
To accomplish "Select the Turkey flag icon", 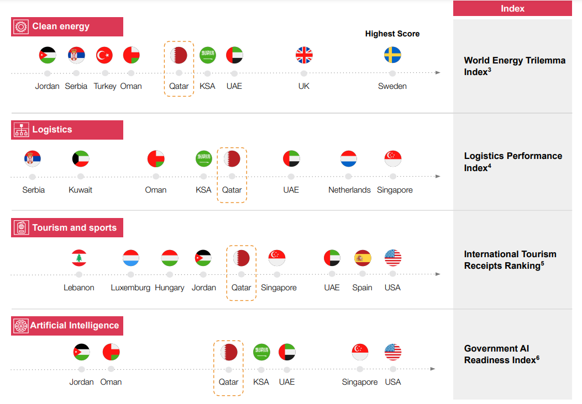I will (x=104, y=55).
